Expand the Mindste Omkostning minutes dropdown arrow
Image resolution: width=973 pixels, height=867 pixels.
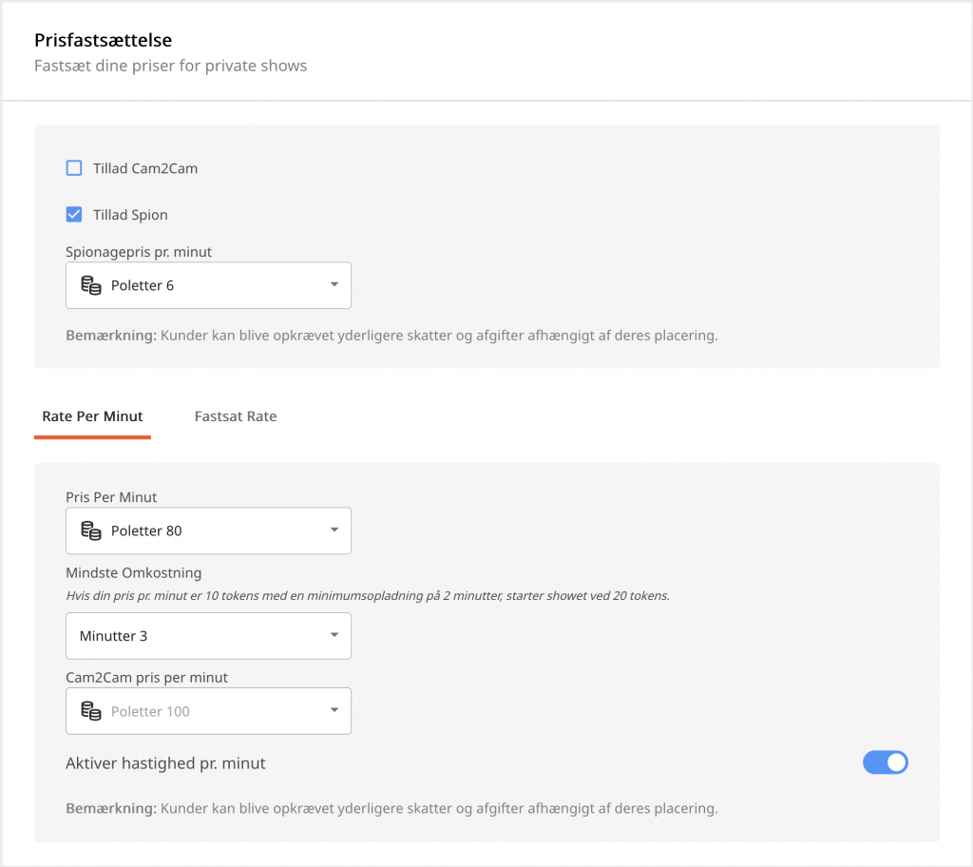coord(334,636)
